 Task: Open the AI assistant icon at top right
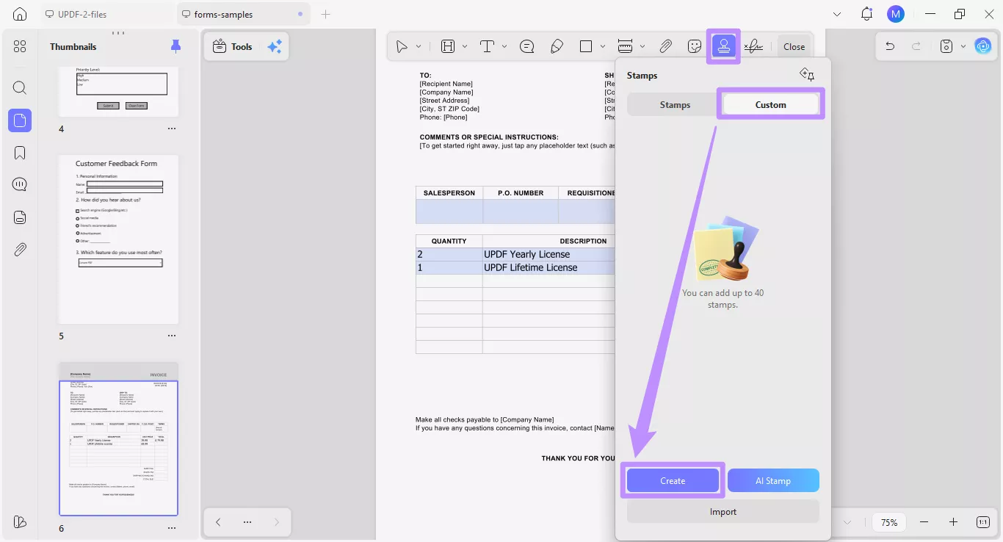click(x=983, y=46)
